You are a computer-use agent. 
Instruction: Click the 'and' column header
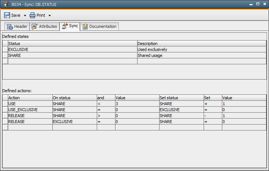tap(106, 98)
